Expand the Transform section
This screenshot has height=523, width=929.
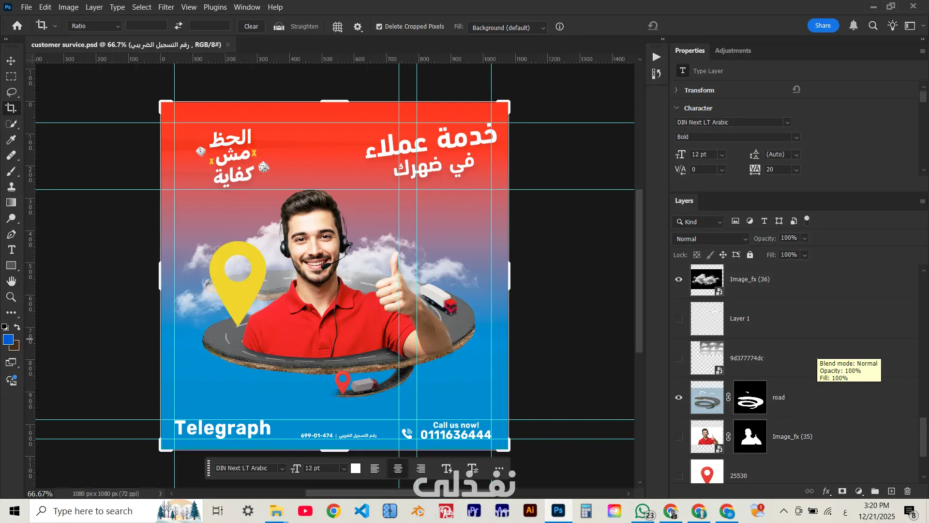676,90
